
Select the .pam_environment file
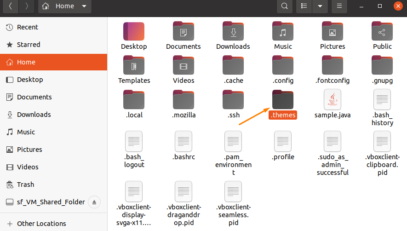pos(233,141)
